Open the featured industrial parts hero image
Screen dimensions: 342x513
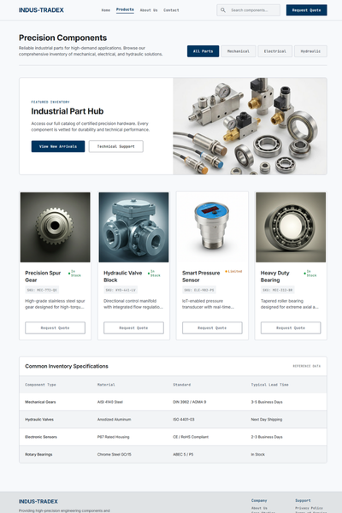click(x=250, y=126)
